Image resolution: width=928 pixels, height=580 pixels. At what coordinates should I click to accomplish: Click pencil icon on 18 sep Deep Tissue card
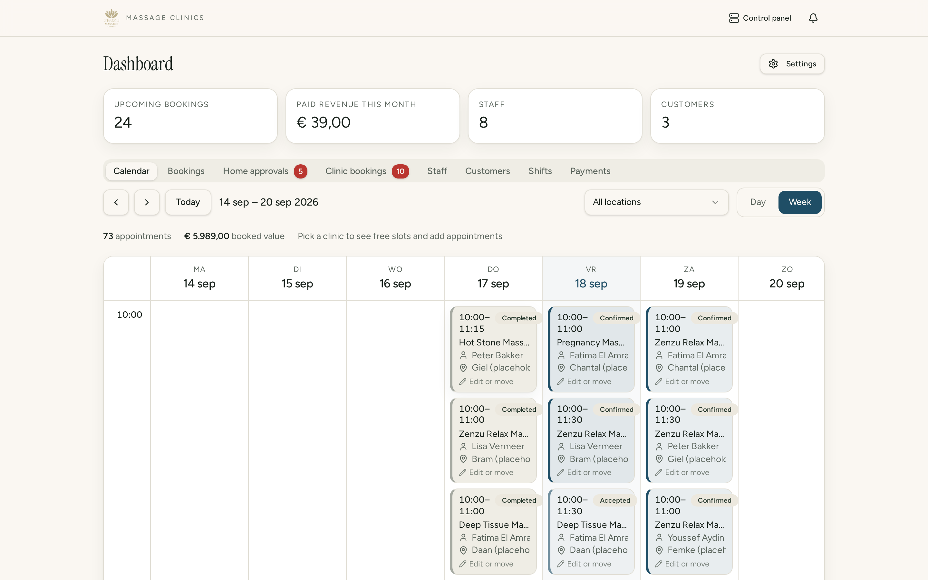561,564
